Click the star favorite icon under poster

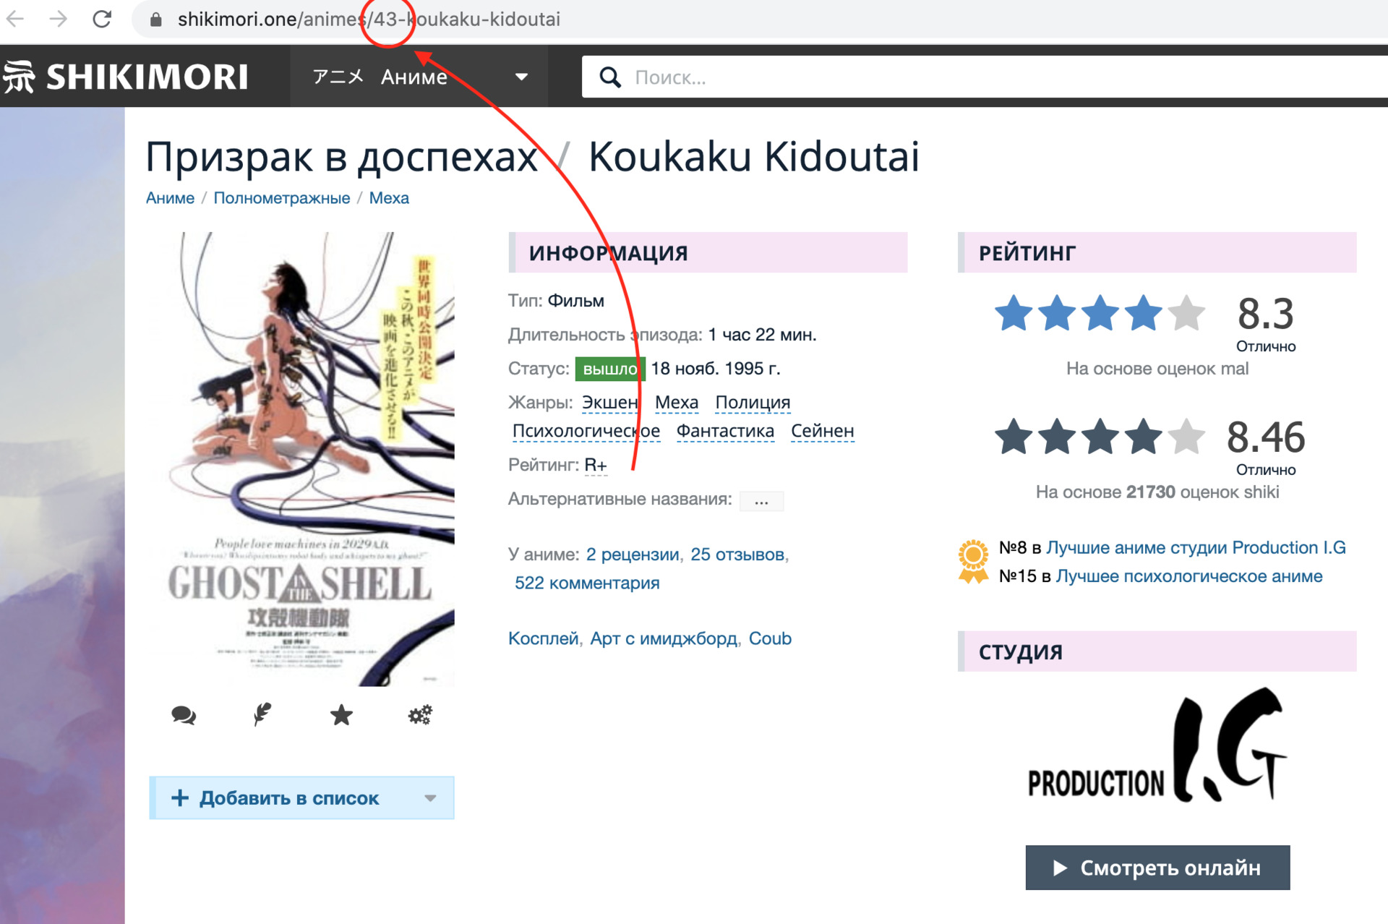point(341,715)
